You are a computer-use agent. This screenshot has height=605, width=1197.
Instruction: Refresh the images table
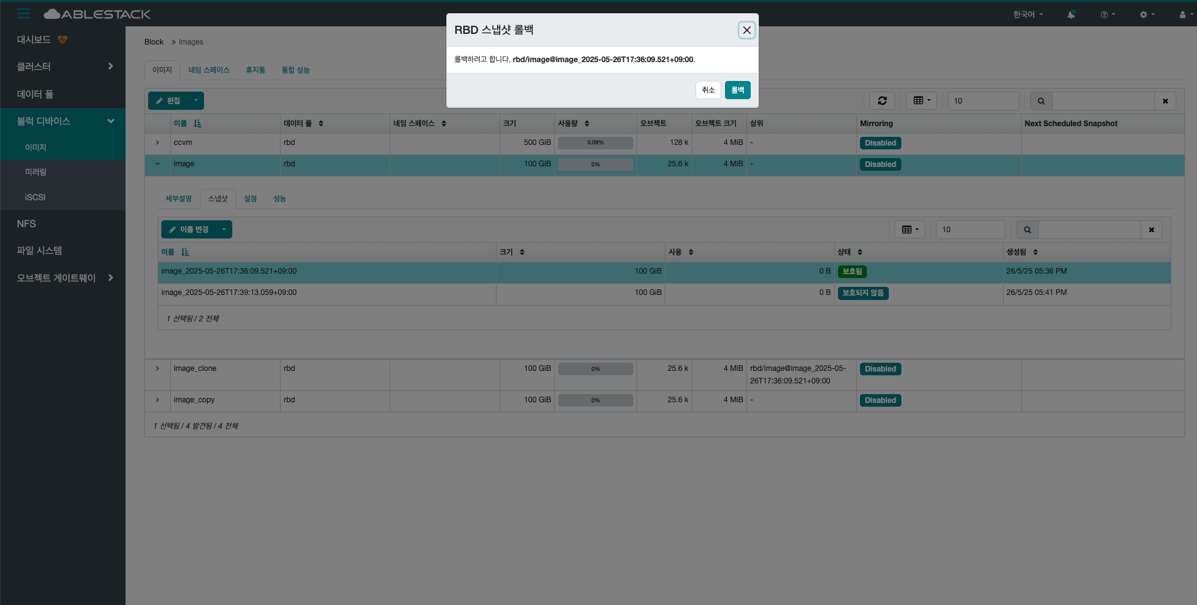point(882,100)
